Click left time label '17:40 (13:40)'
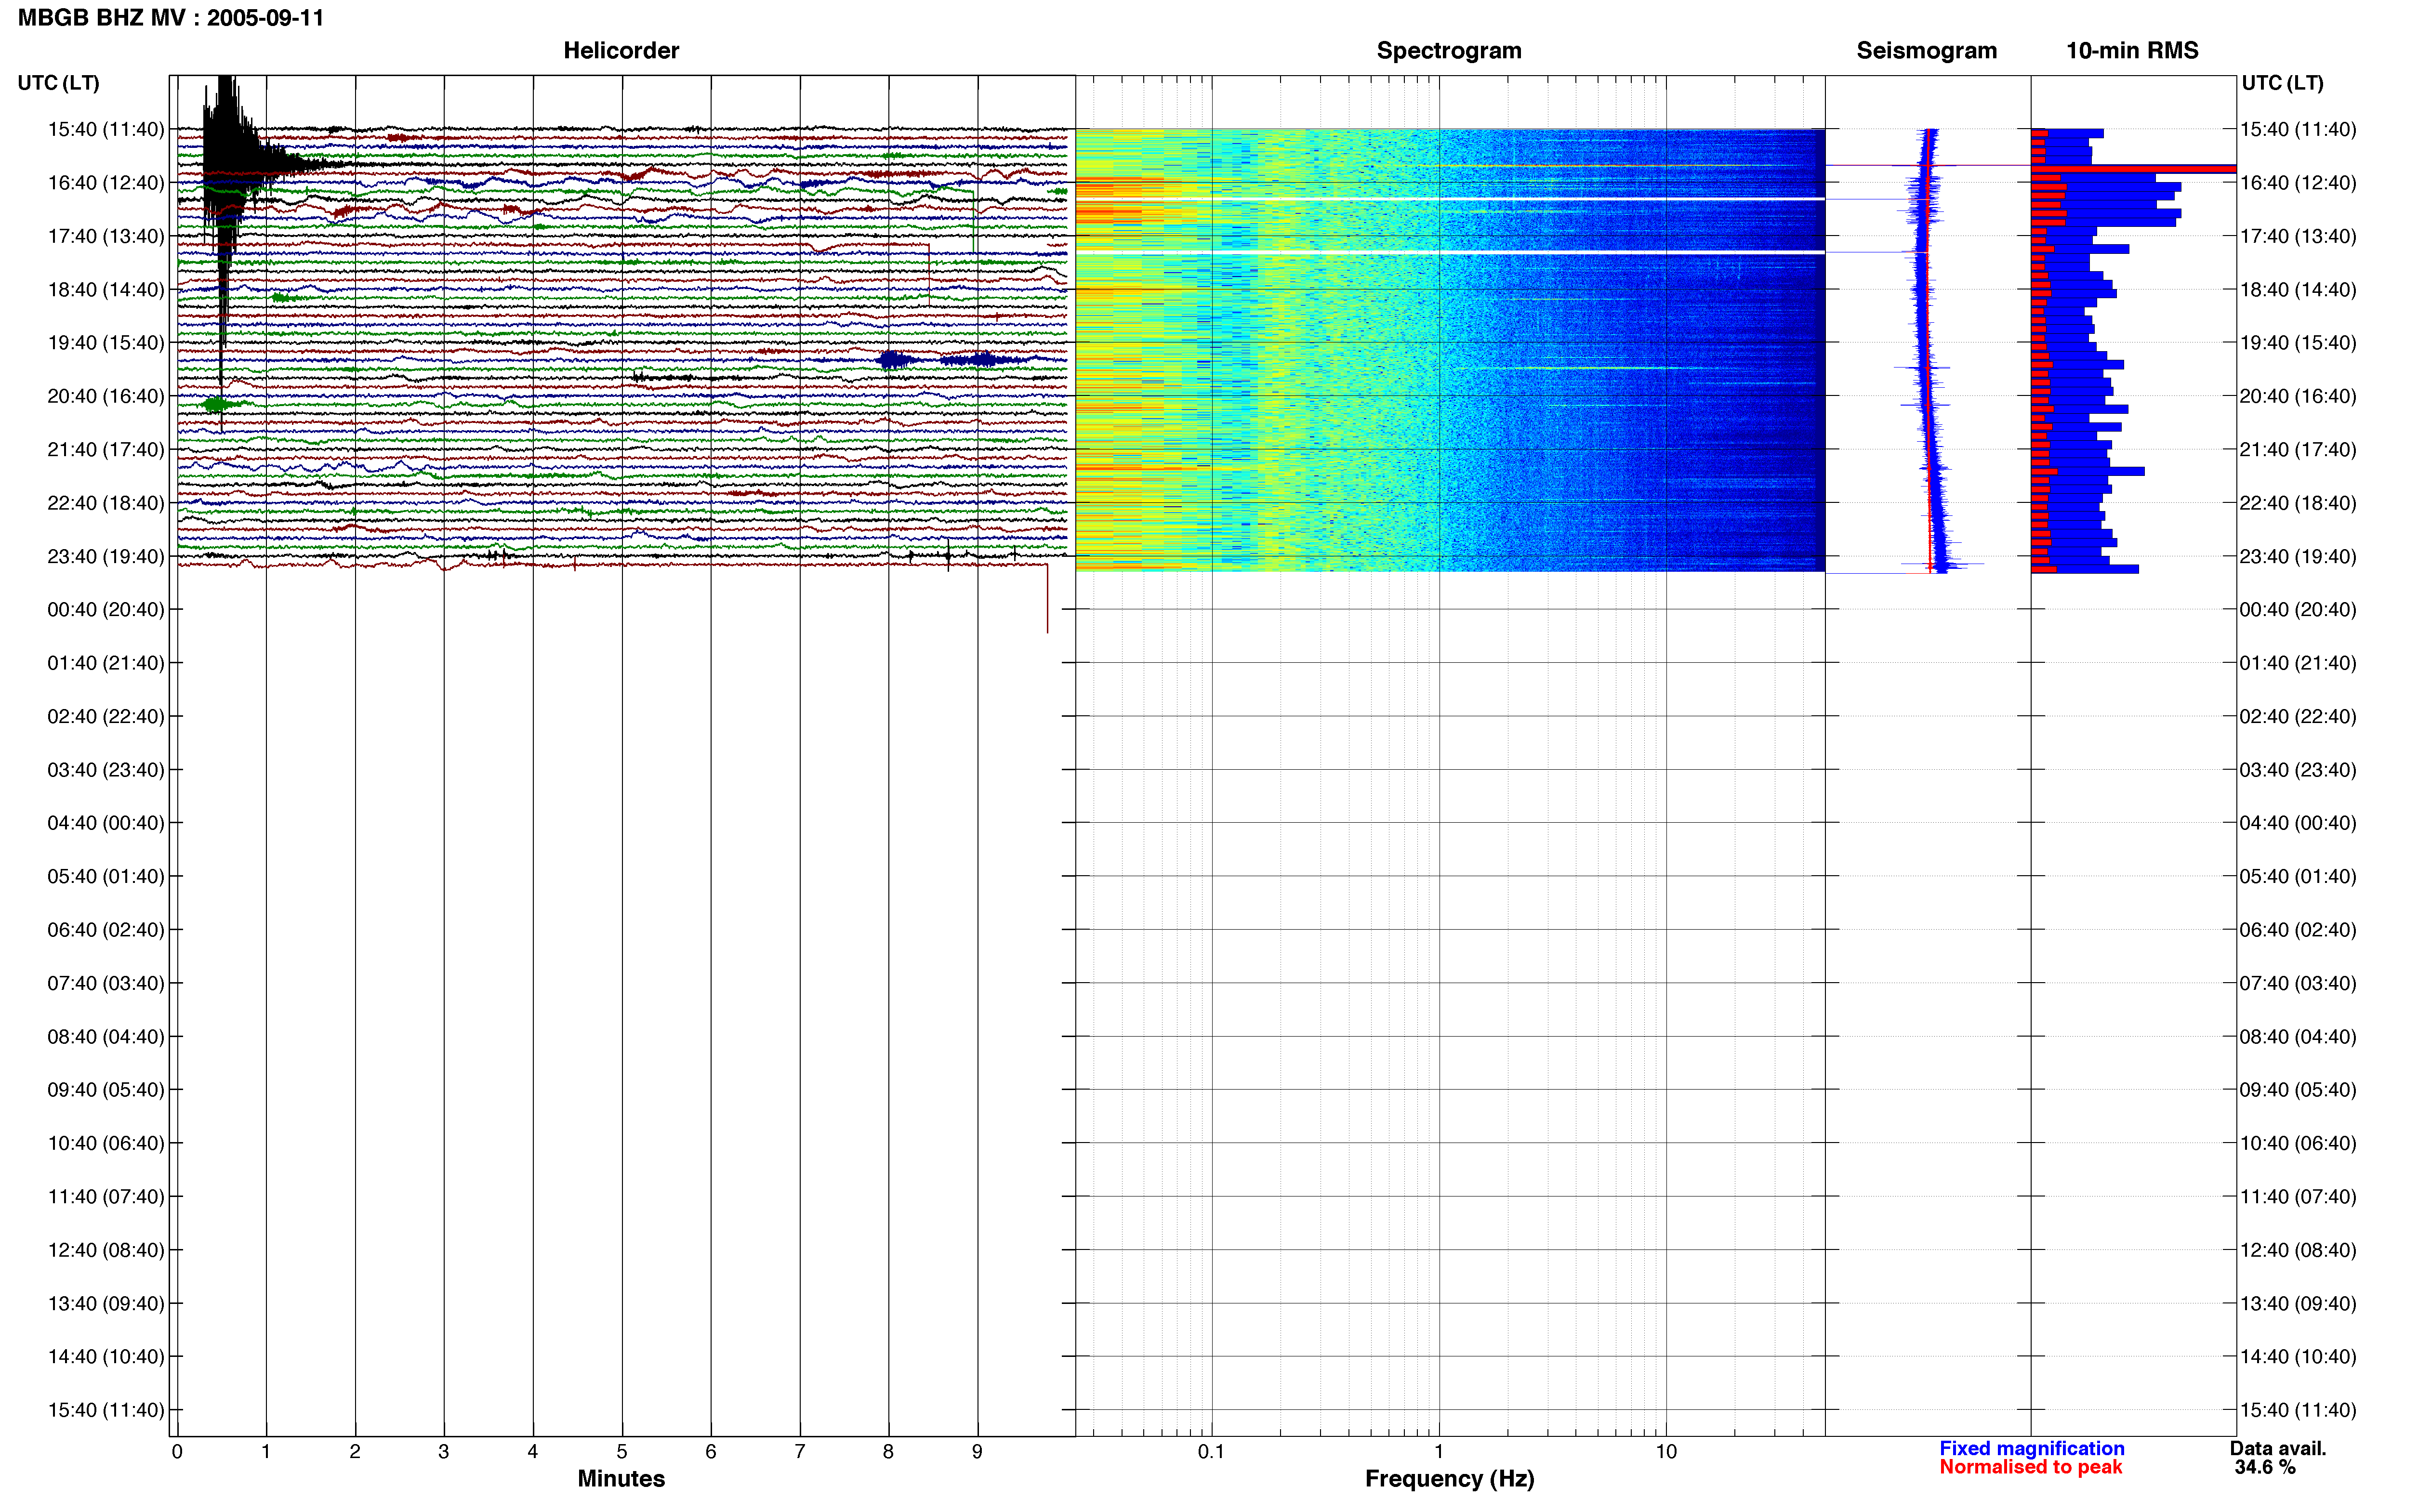Viewport: 2418px width, 1512px height. (x=106, y=236)
